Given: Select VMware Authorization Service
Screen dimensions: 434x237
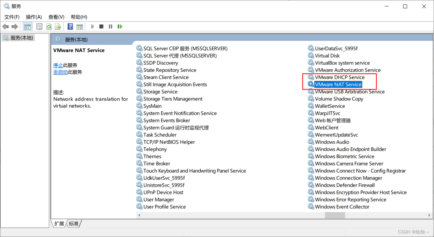Looking at the screenshot, I should [348, 70].
